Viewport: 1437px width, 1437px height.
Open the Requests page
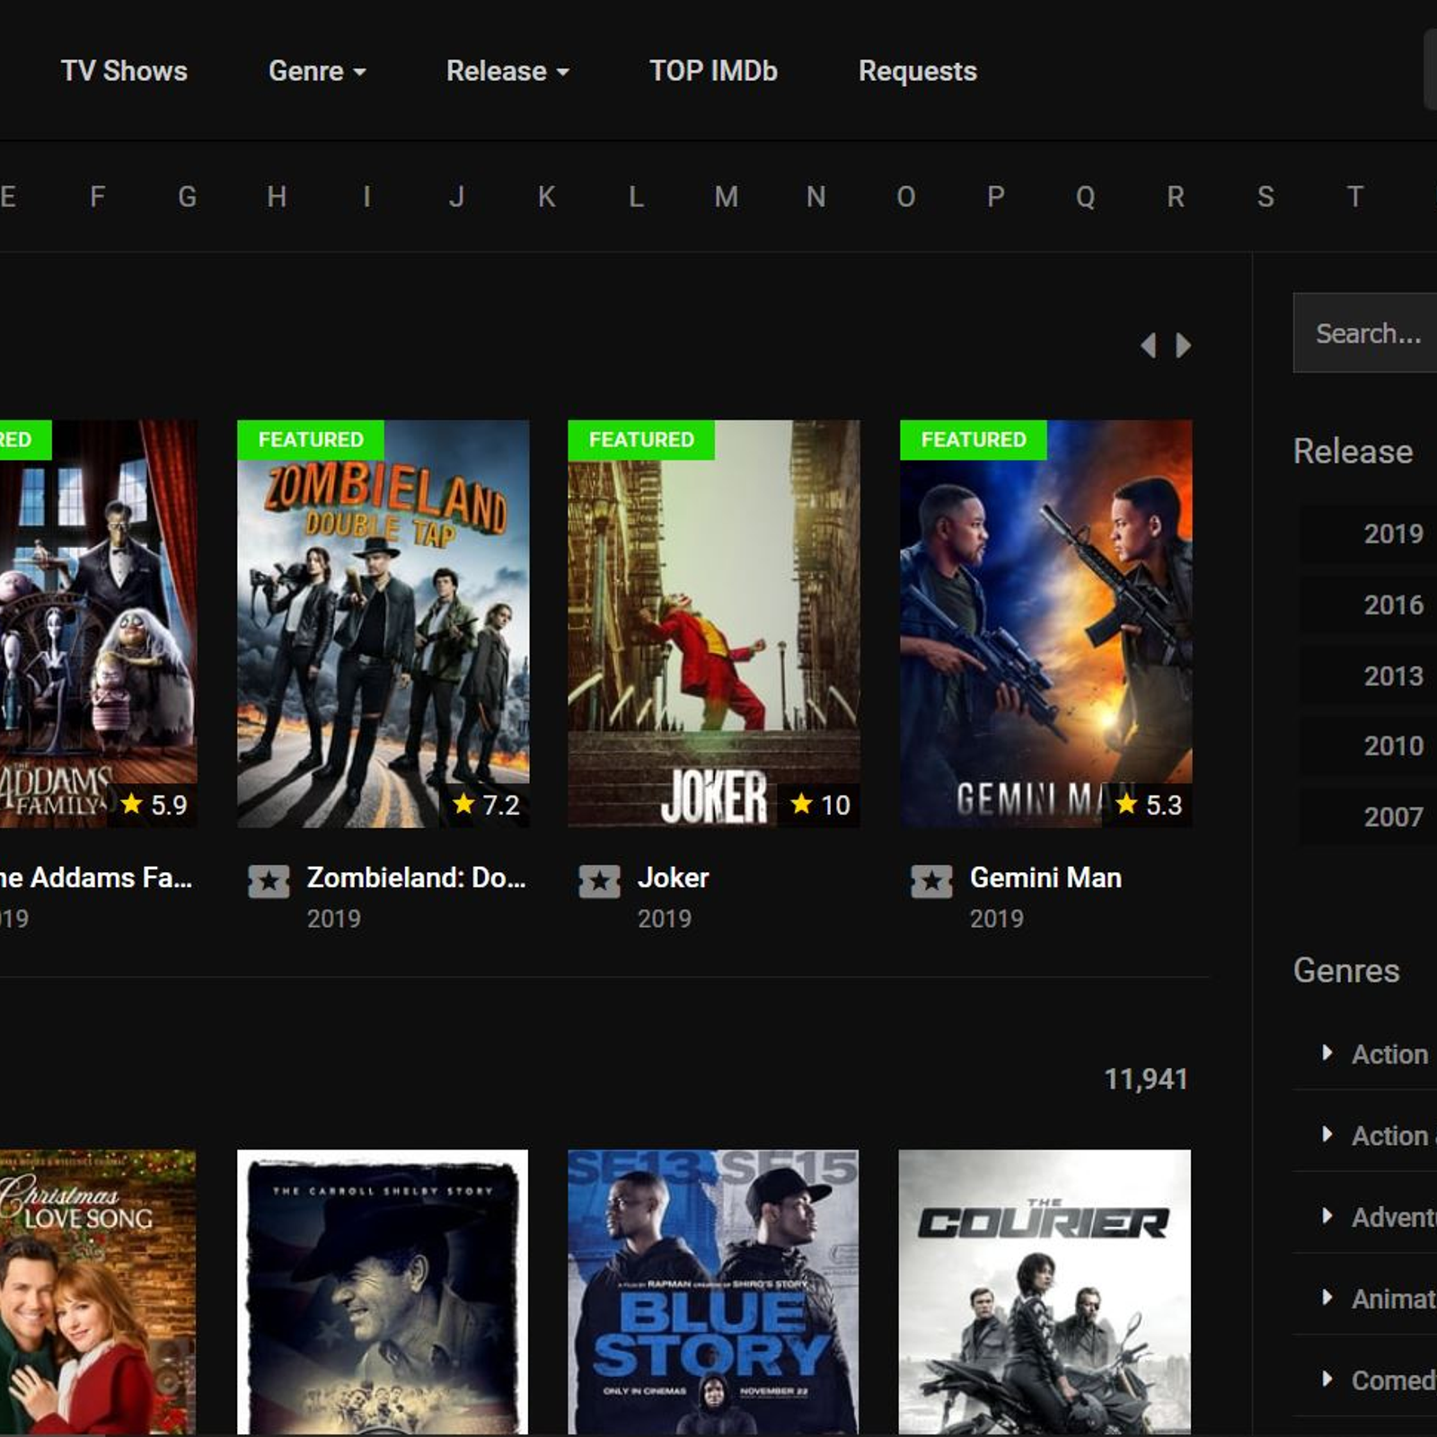[x=917, y=71]
